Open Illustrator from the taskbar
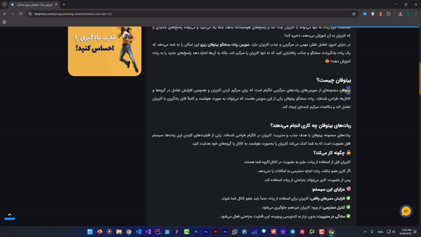 [x=215, y=232]
